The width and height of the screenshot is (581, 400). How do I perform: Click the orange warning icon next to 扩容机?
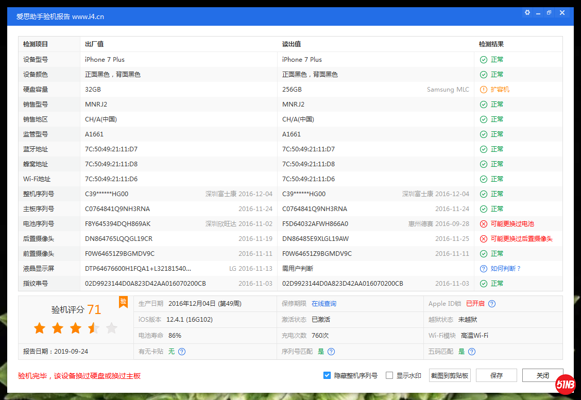click(483, 89)
